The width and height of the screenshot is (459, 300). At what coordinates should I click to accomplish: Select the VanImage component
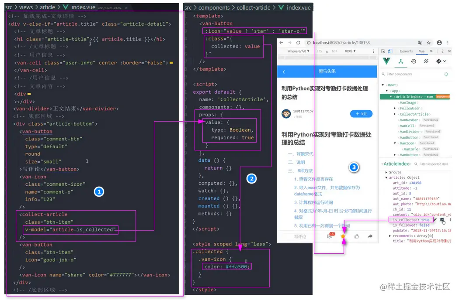[x=408, y=102]
